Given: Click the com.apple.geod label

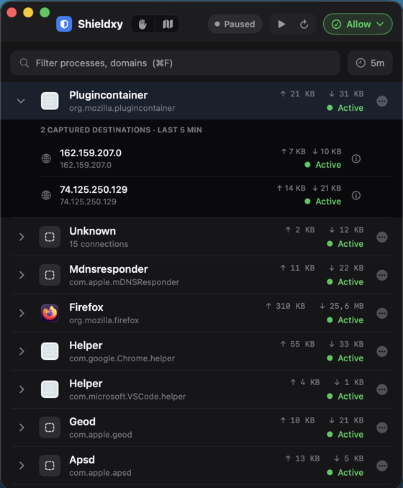Looking at the screenshot, I should (x=101, y=435).
